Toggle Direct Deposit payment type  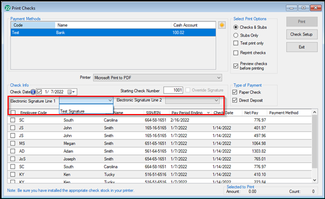(x=235, y=101)
